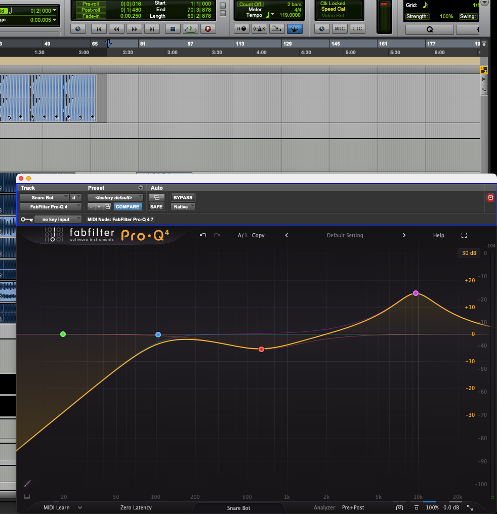Click Copy next to A/B
The image size is (497, 514).
tap(258, 235)
